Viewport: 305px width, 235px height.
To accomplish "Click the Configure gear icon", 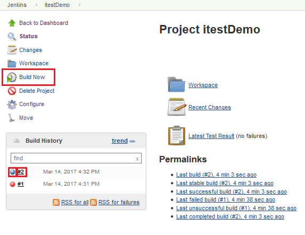I will tap(12, 105).
